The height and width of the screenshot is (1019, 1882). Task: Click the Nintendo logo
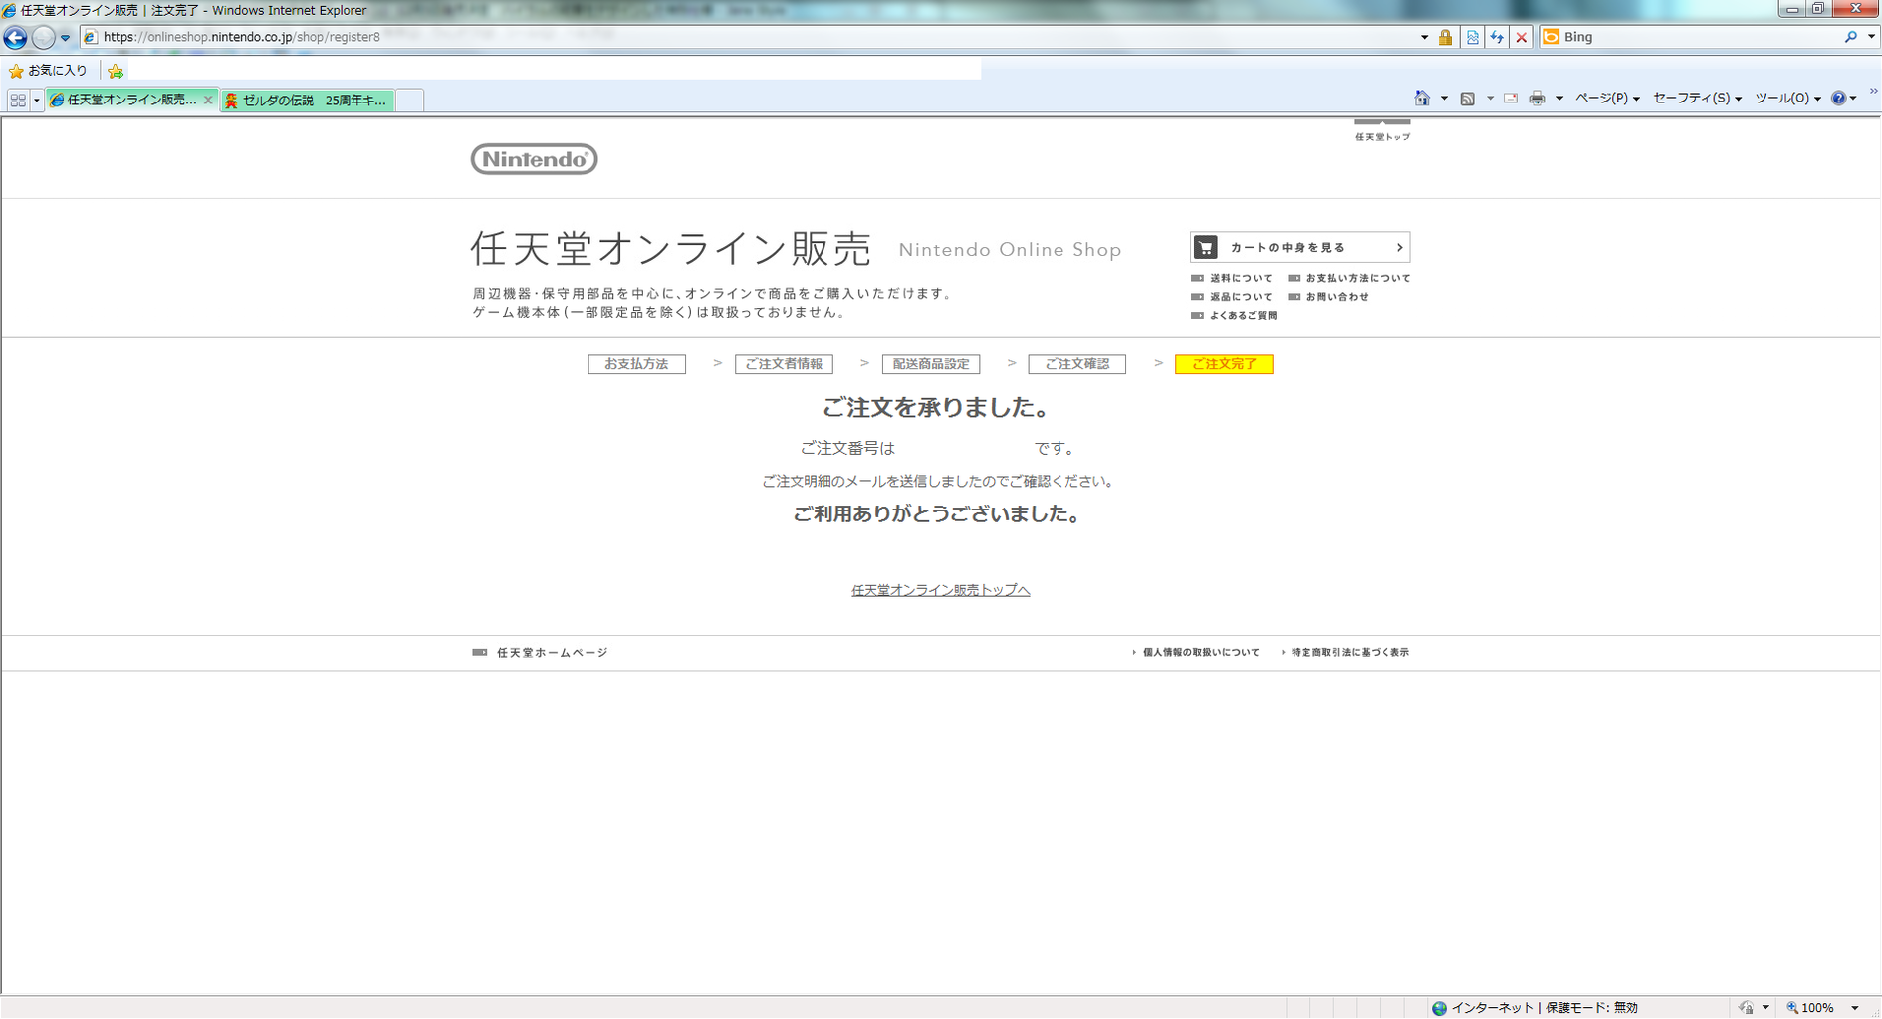(534, 159)
